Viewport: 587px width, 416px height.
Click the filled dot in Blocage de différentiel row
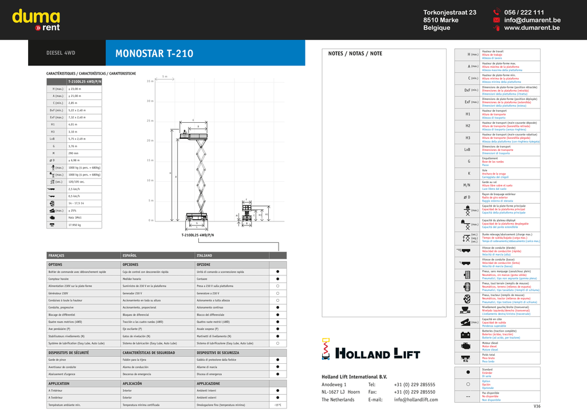(278, 314)
